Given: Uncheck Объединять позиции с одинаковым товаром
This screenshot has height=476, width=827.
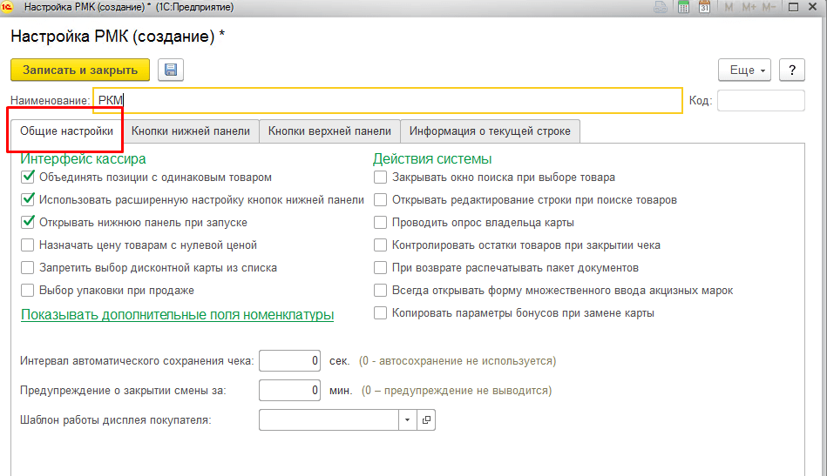Looking at the screenshot, I should (28, 178).
